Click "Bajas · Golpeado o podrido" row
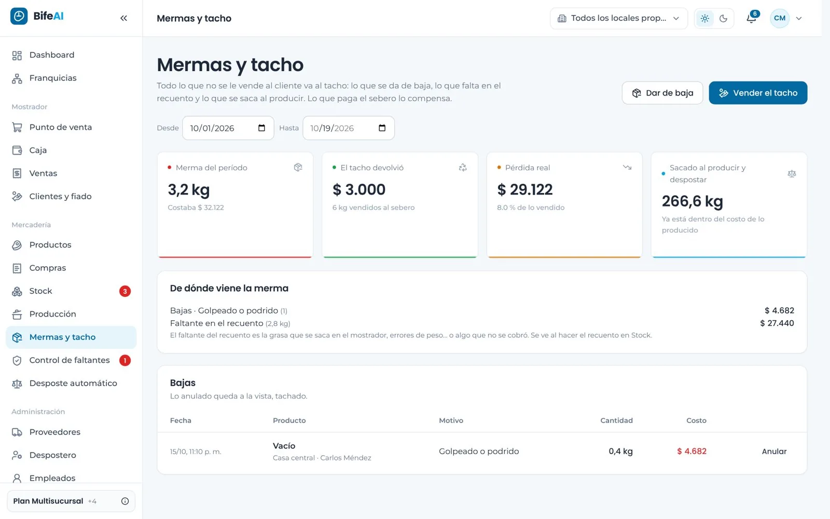 coord(482,310)
